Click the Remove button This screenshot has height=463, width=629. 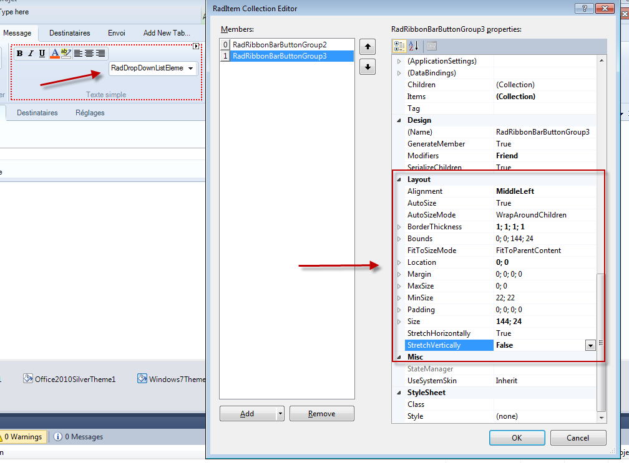[x=322, y=413]
